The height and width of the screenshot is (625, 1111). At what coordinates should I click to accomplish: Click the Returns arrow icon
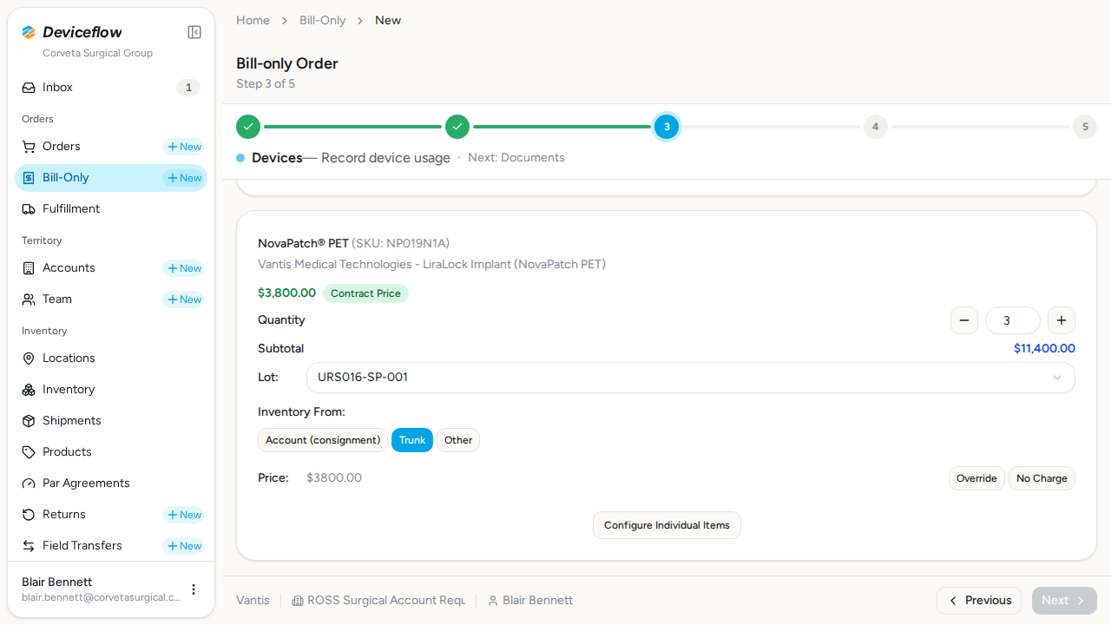(29, 515)
